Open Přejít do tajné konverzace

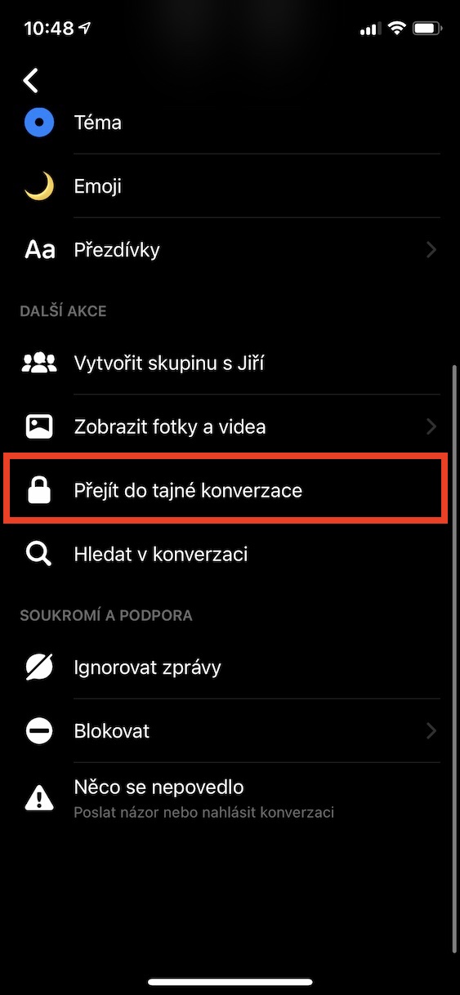point(226,490)
